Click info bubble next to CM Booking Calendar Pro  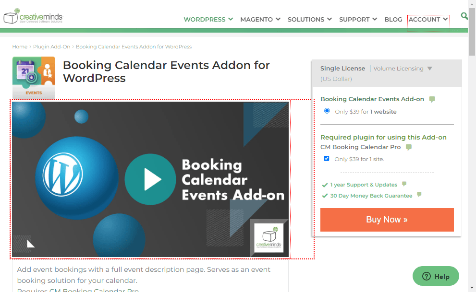[409, 147]
